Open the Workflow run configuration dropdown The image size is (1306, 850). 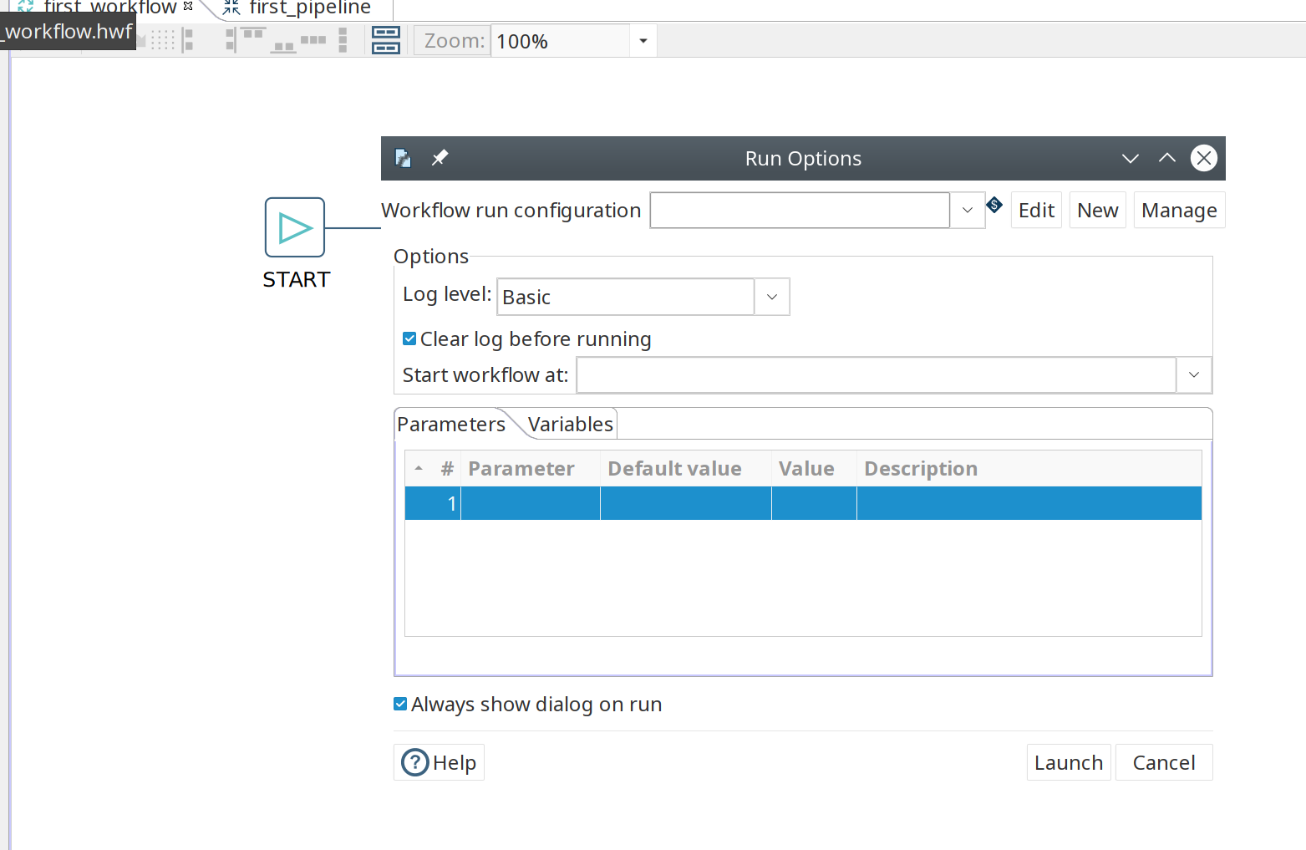(x=967, y=211)
